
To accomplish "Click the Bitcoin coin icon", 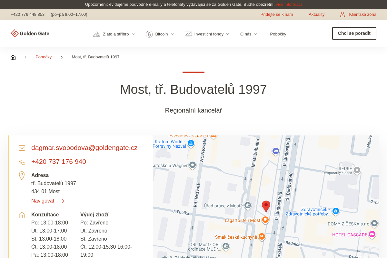I will (x=149, y=34).
